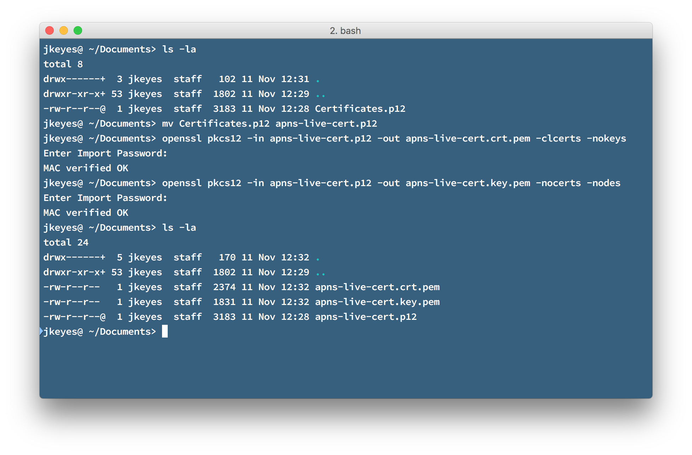Click the -nodes option

pos(604,183)
